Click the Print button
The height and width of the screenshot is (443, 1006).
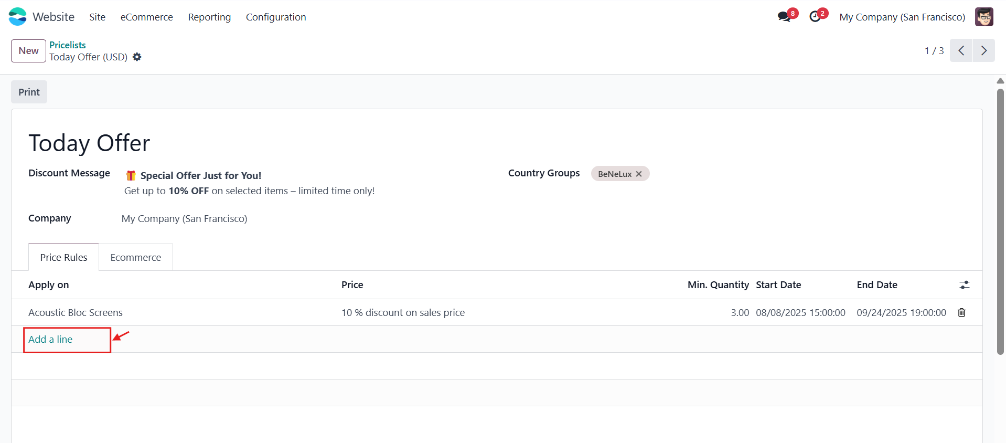tap(29, 92)
